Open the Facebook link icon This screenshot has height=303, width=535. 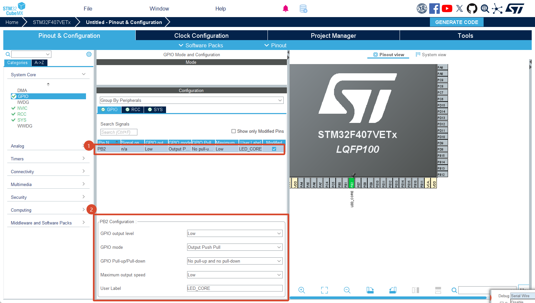[435, 9]
